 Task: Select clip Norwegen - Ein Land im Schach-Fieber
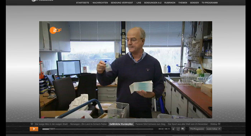(89, 124)
